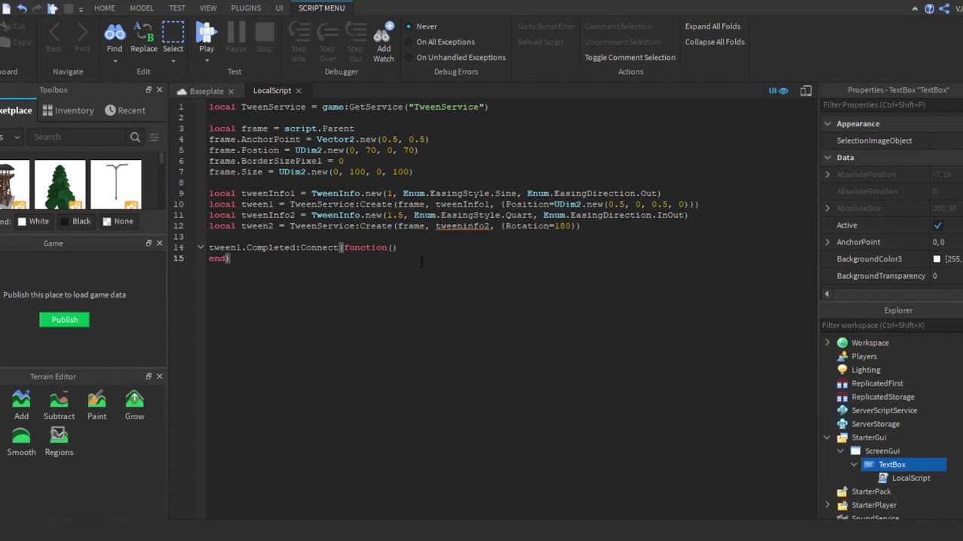Image resolution: width=963 pixels, height=541 pixels.
Task: Select the terrain Grow tool
Action: pos(135,406)
